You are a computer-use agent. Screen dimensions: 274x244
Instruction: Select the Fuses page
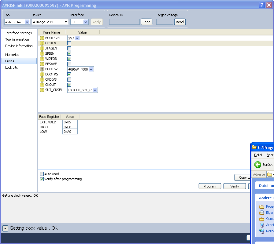[19, 61]
